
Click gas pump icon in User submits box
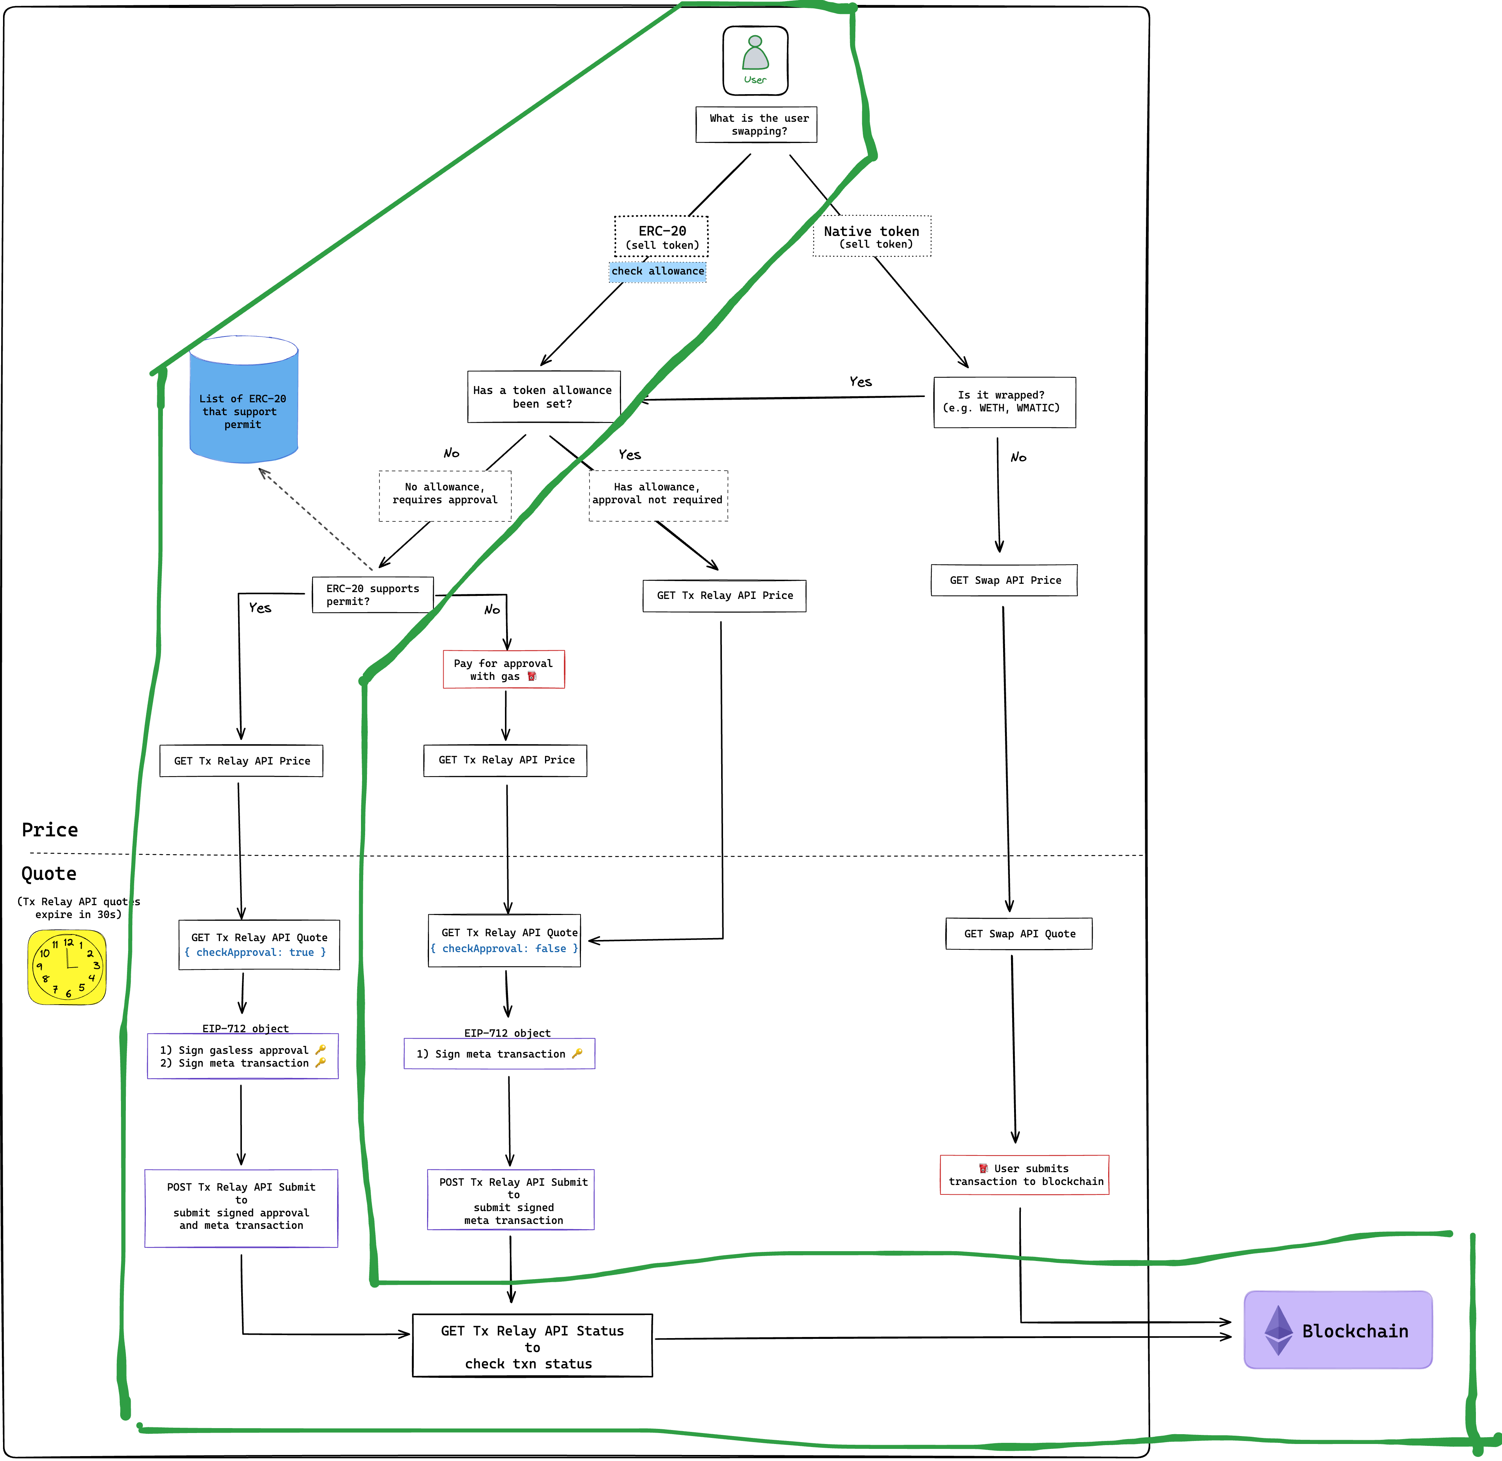coord(983,1168)
